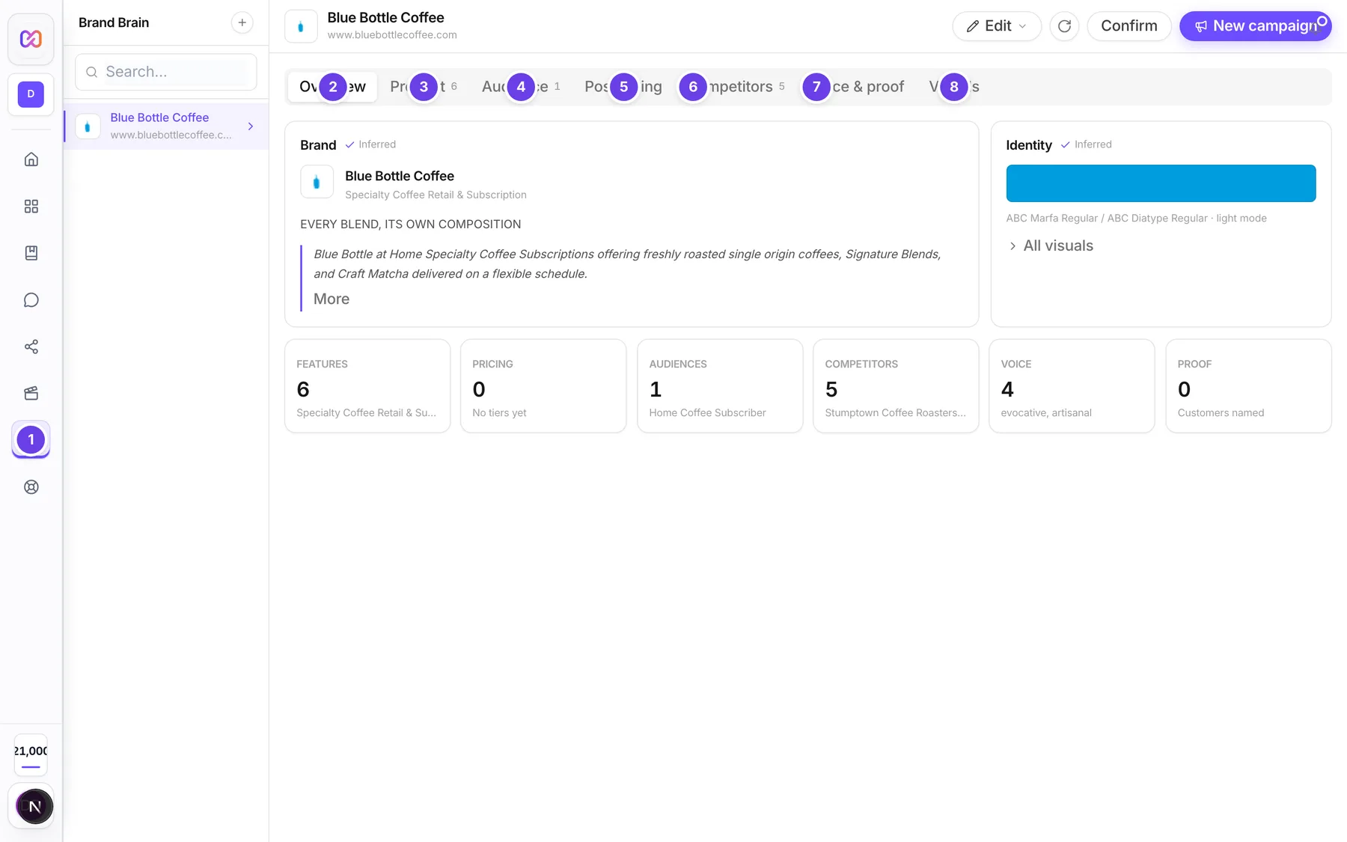Viewport: 1347px width, 842px height.
Task: Click the plus icon next to Brand Brain
Action: coord(242,22)
